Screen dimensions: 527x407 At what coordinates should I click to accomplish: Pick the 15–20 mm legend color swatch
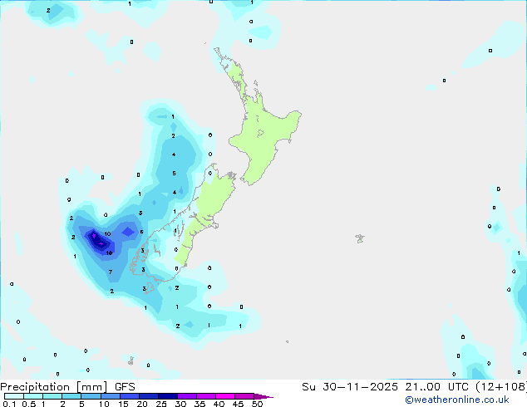pos(130,396)
